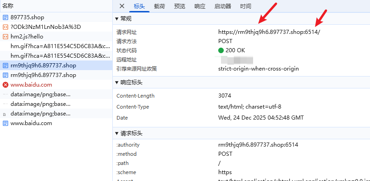Click the 远程地址 label
The image size is (370, 181).
coord(127,60)
